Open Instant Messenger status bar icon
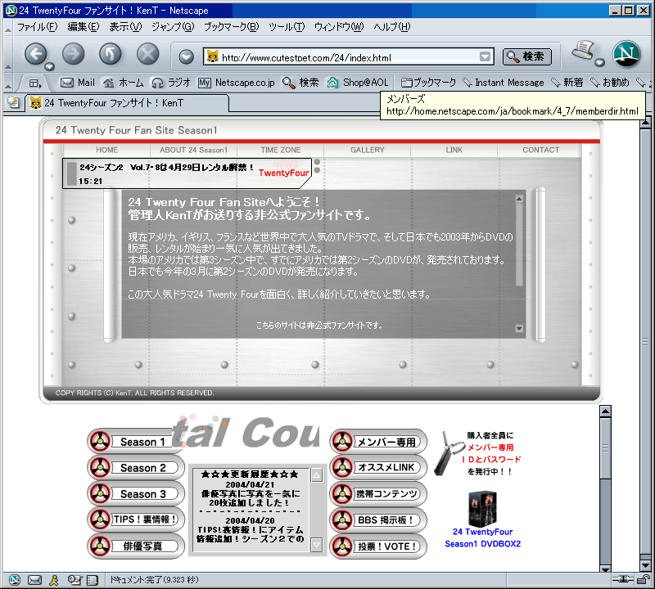Image resolution: width=655 pixels, height=589 pixels. click(x=54, y=579)
